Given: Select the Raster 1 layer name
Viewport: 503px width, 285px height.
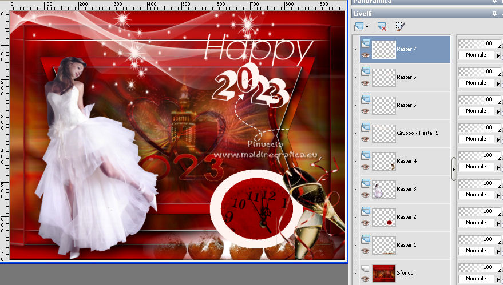Looking at the screenshot, I should click(406, 244).
